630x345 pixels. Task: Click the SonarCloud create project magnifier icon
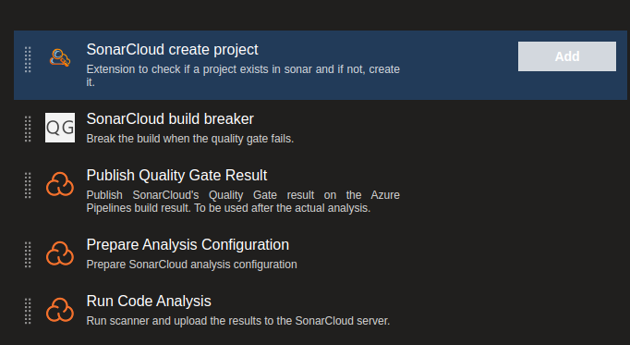coord(60,57)
